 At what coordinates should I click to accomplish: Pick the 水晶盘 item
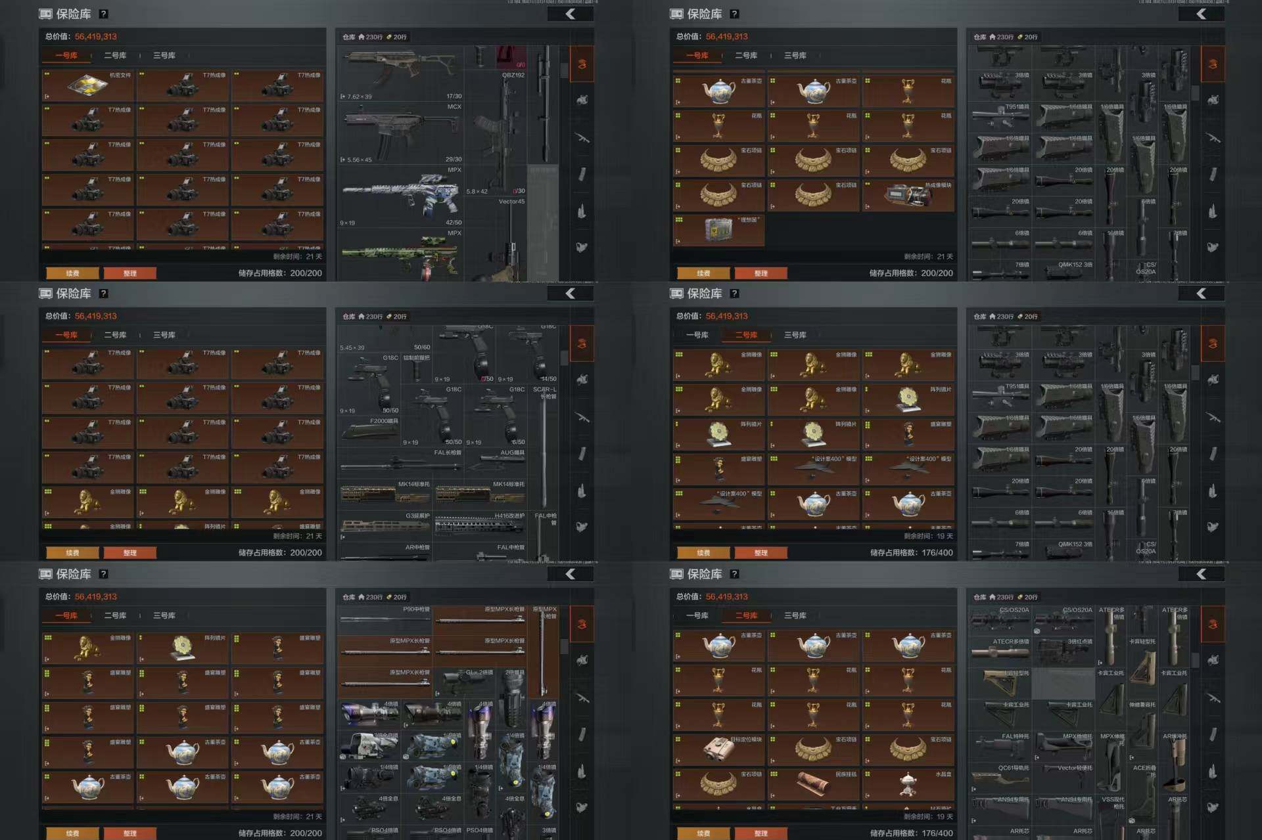(x=908, y=784)
